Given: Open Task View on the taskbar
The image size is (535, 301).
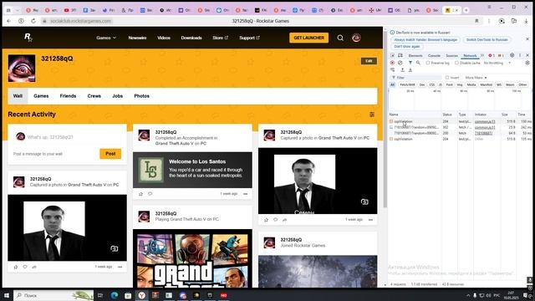Looking at the screenshot, I should (x=100, y=295).
